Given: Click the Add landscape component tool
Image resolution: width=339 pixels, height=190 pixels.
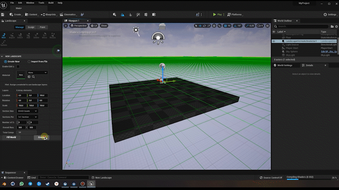Looking at the screenshot, I should coord(28,35).
